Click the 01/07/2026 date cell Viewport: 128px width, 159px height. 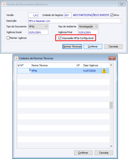click(92, 71)
